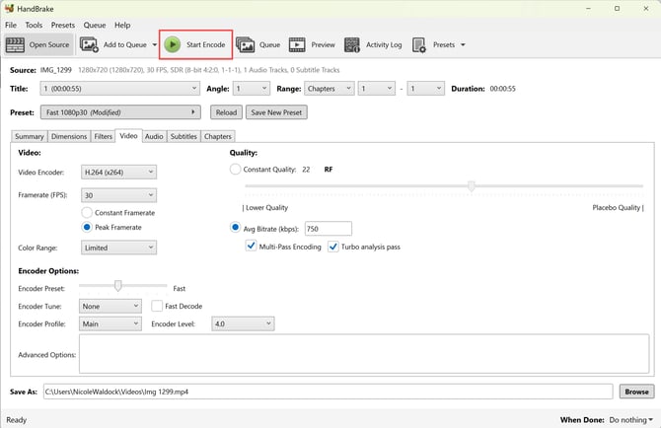
Task: Click the Advanced Options text box
Action: point(364,354)
